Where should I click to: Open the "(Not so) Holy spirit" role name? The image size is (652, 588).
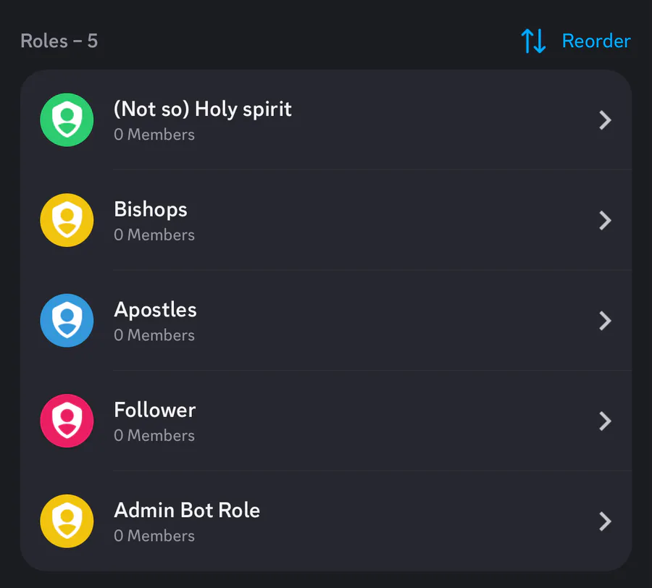click(203, 109)
